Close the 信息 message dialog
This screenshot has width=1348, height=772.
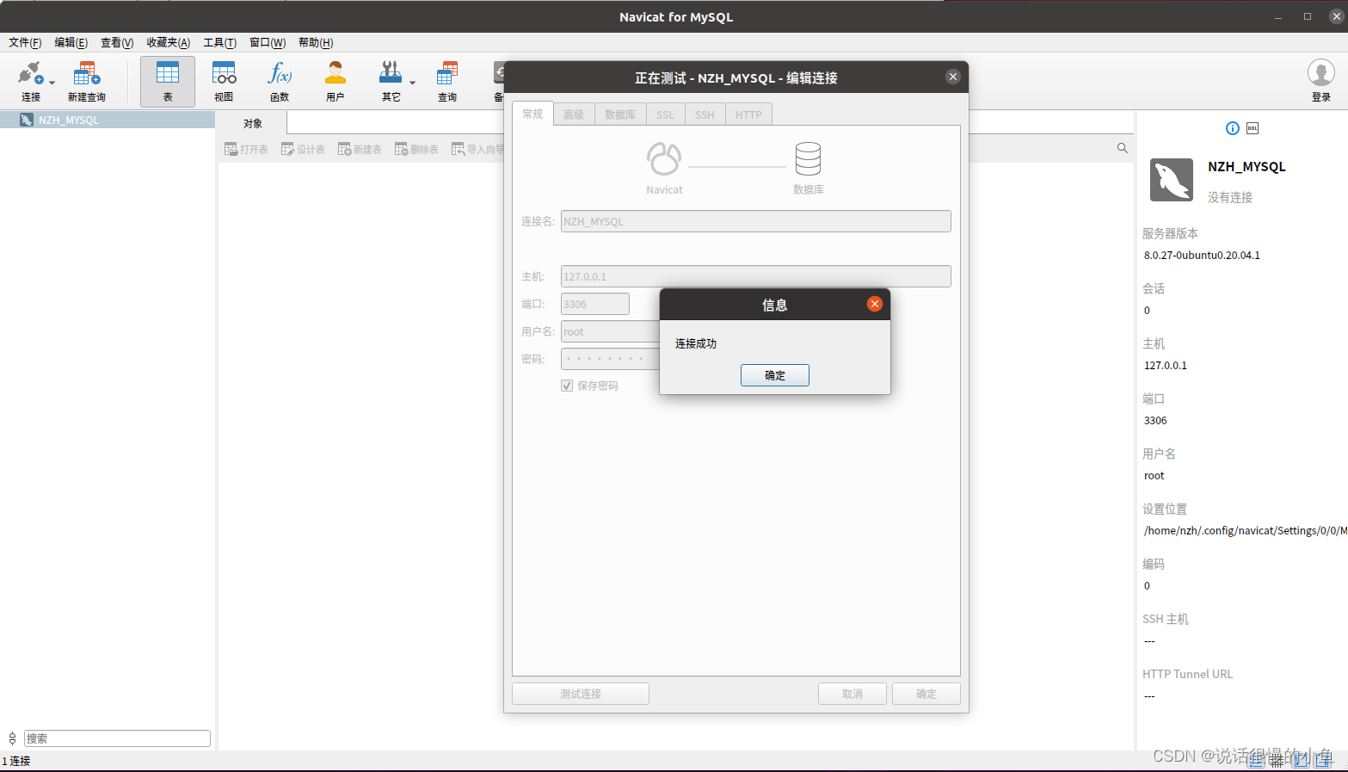(875, 304)
